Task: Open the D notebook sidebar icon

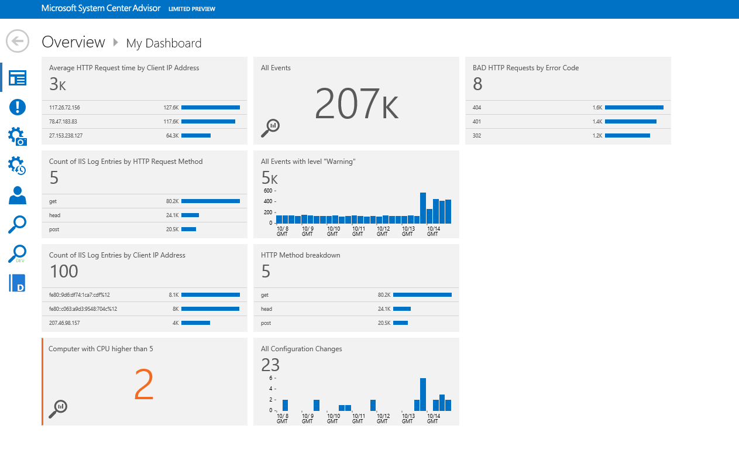Action: click(x=18, y=283)
